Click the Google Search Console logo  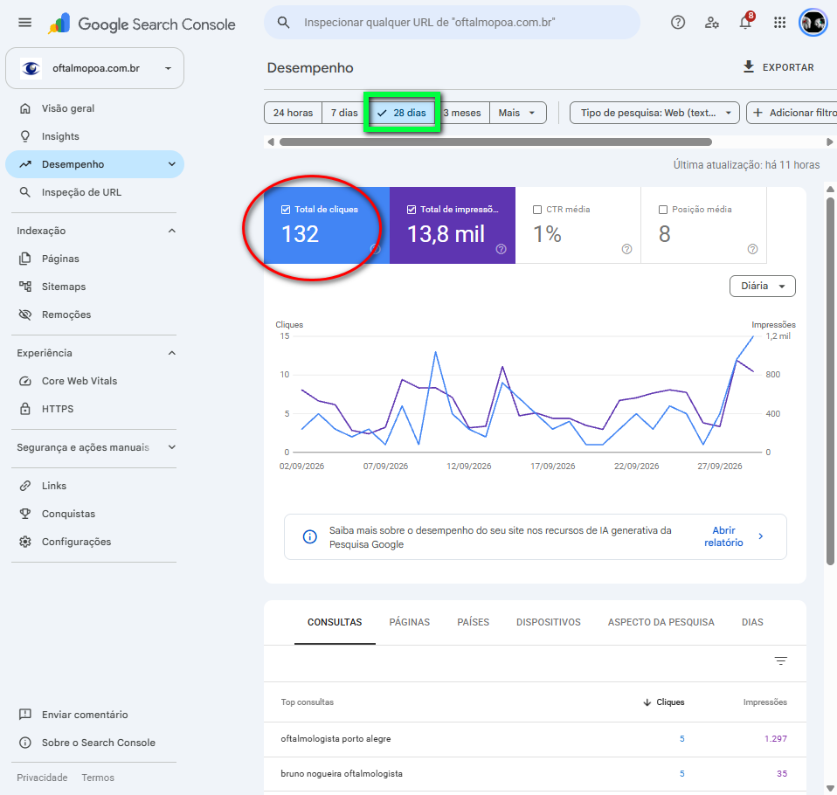click(x=142, y=24)
